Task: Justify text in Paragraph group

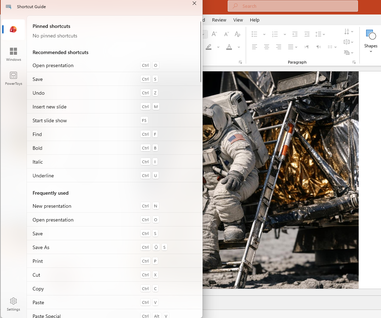Action: point(291,47)
